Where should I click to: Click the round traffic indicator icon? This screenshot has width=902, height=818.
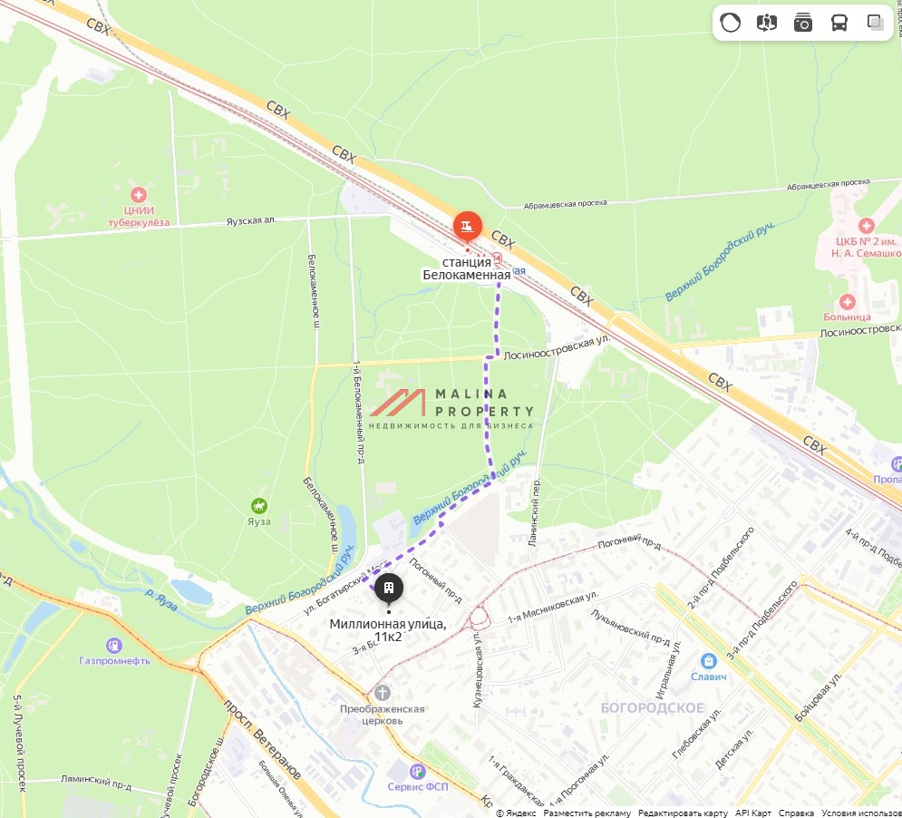(x=730, y=23)
